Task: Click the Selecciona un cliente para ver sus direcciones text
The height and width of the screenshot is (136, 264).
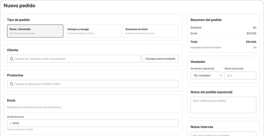Action: coord(34,107)
